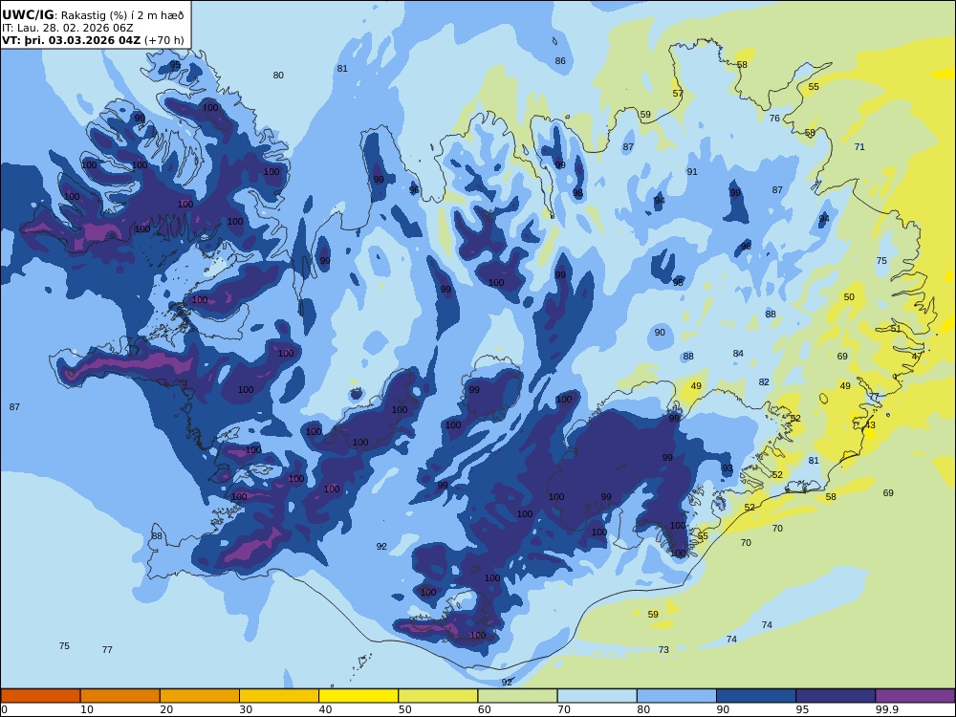Click the init time 'IT: Lau. 28. 02. 2026 06Z'
This screenshot has width=956, height=717.
pyautogui.click(x=68, y=28)
